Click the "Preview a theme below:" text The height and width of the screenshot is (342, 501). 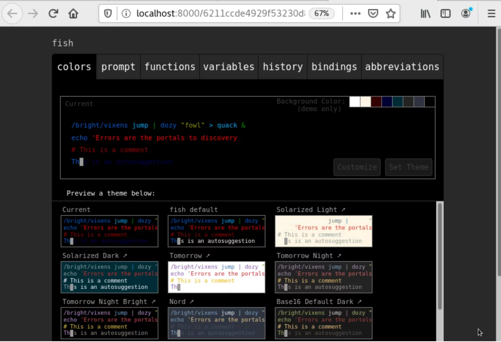tap(110, 193)
